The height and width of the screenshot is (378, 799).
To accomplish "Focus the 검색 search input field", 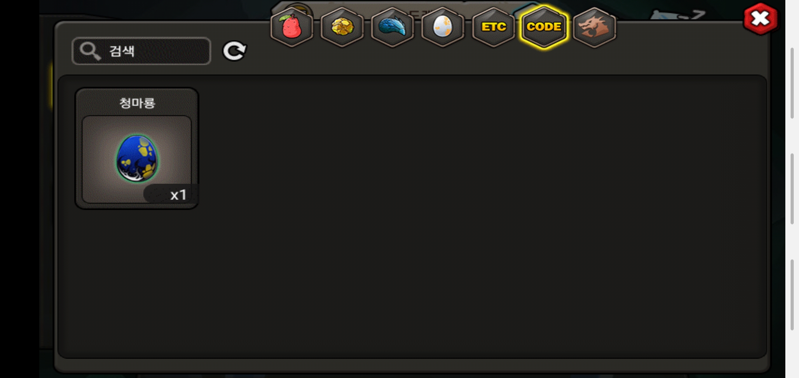I will 141,51.
